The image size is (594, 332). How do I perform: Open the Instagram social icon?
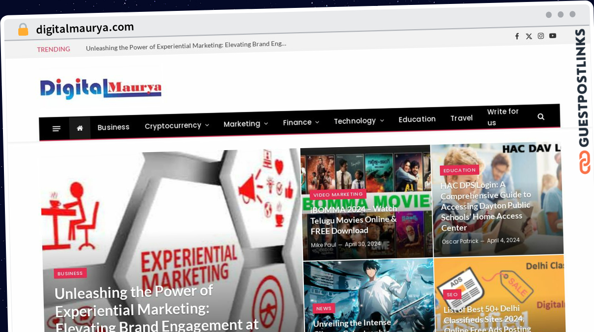(541, 36)
